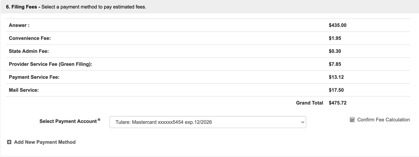Click the Provider Service Fee amount $7.85
This screenshot has height=157, width=419.
335,64
